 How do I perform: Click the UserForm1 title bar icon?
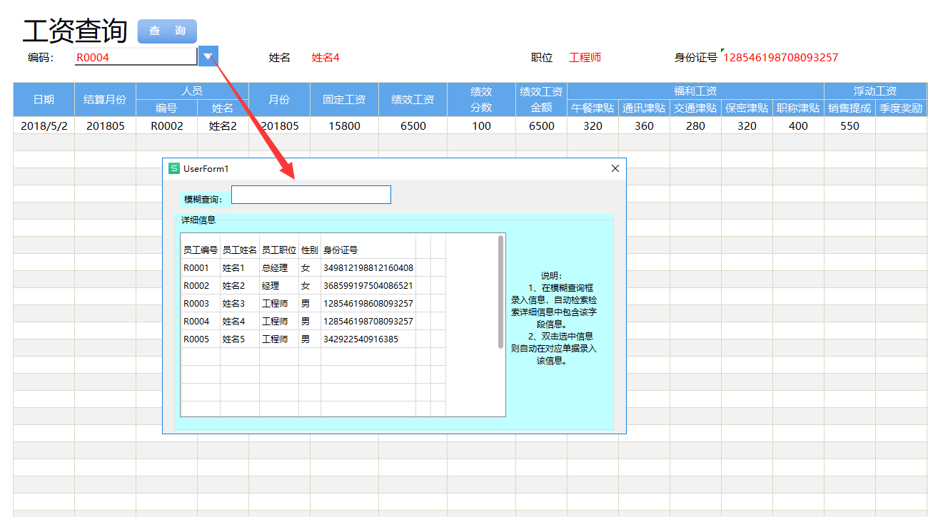[x=173, y=168]
